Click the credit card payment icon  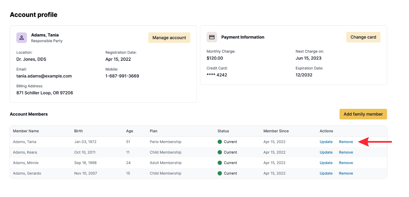tap(212, 37)
